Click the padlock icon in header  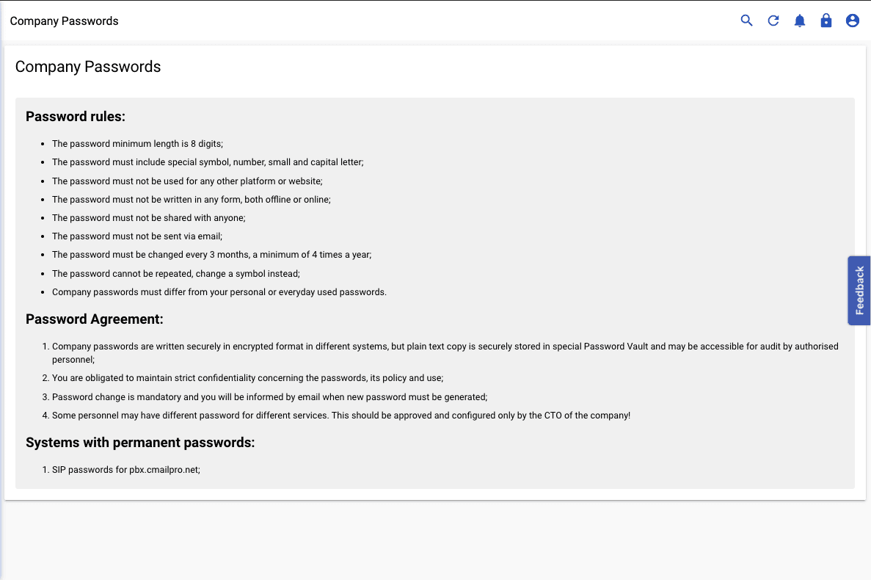pos(826,21)
